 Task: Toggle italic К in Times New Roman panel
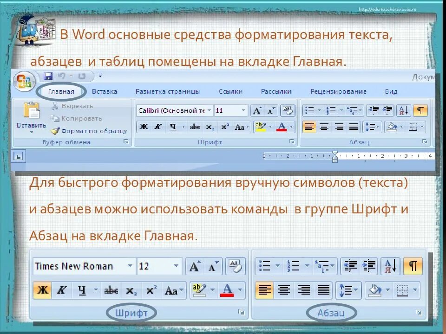[62, 290]
